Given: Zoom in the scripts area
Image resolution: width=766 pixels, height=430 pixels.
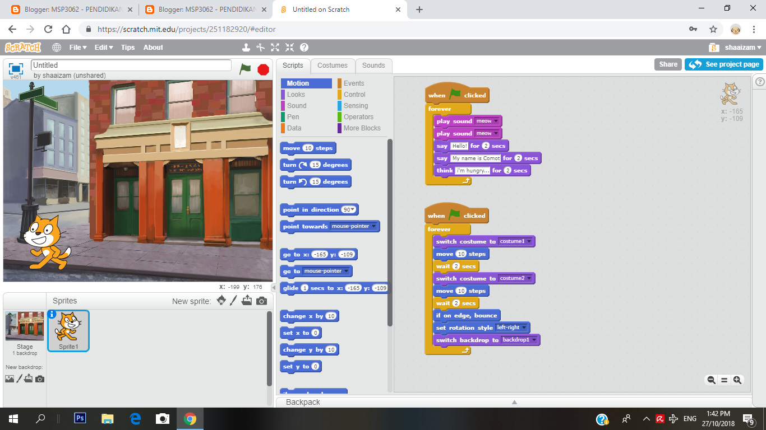Looking at the screenshot, I should pos(737,380).
